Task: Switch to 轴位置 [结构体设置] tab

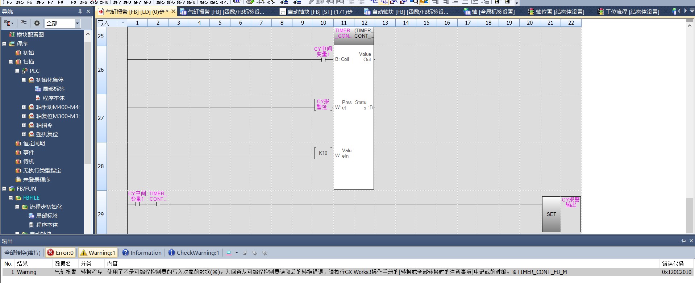Action: (556, 12)
